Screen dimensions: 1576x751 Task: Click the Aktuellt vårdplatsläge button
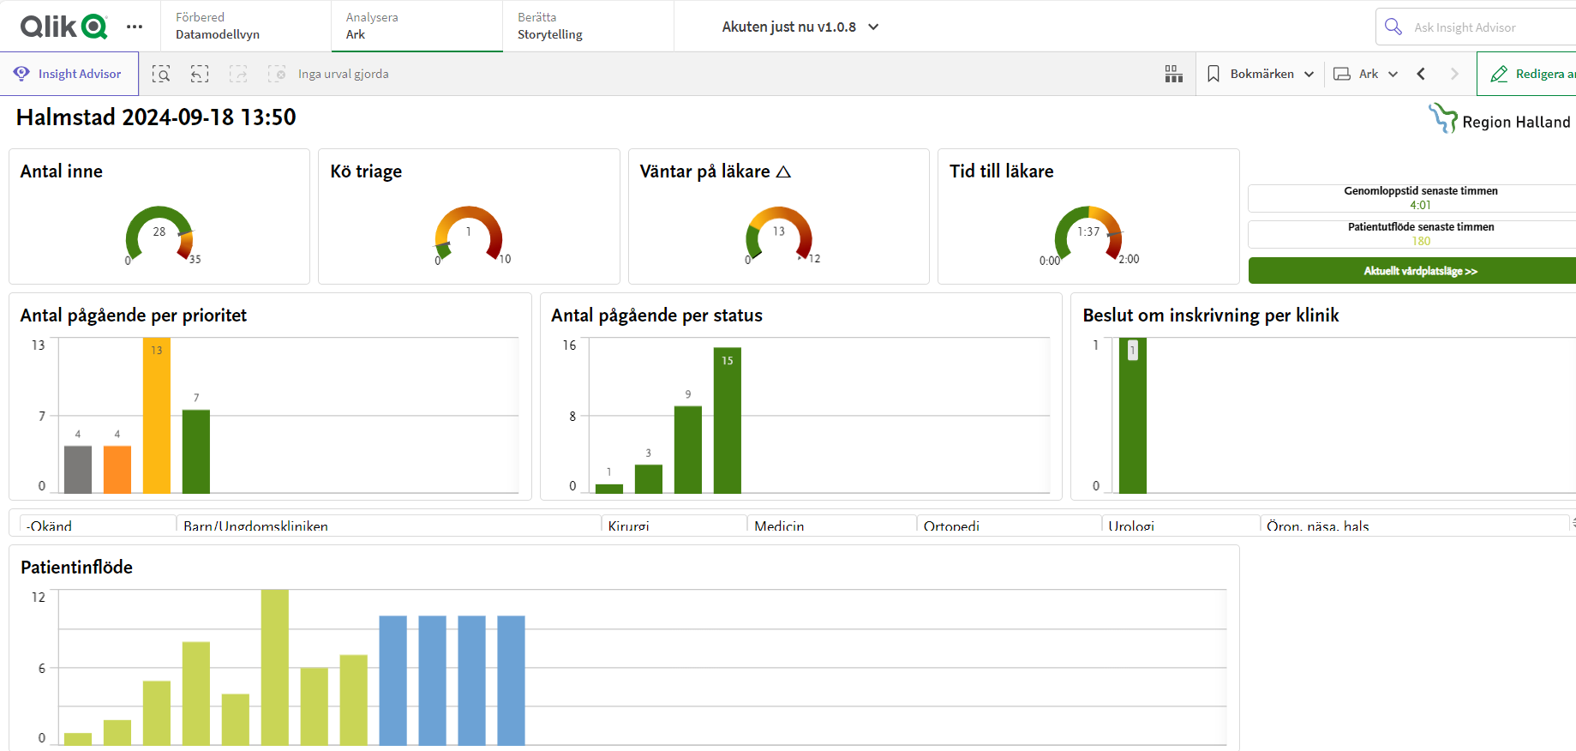1412,271
